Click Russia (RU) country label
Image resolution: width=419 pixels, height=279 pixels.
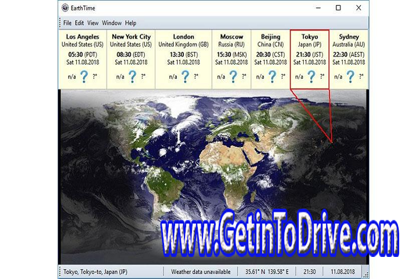232,44
